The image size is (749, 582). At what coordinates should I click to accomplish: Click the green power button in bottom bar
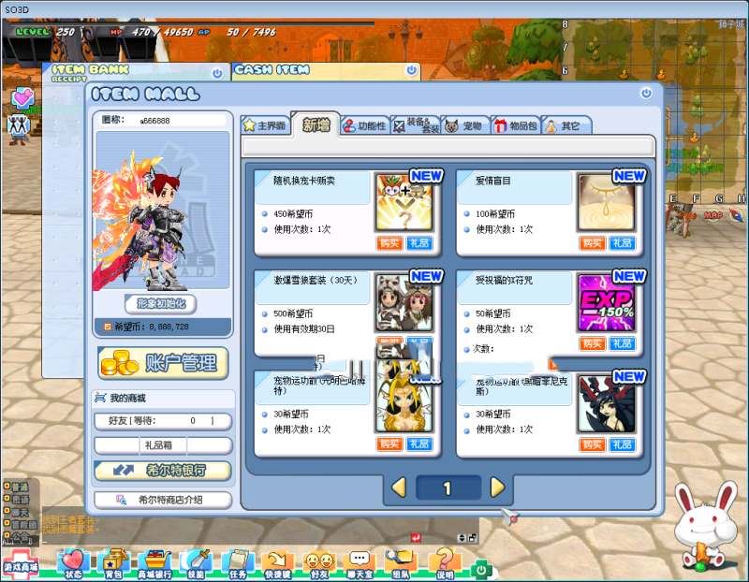coord(481,568)
